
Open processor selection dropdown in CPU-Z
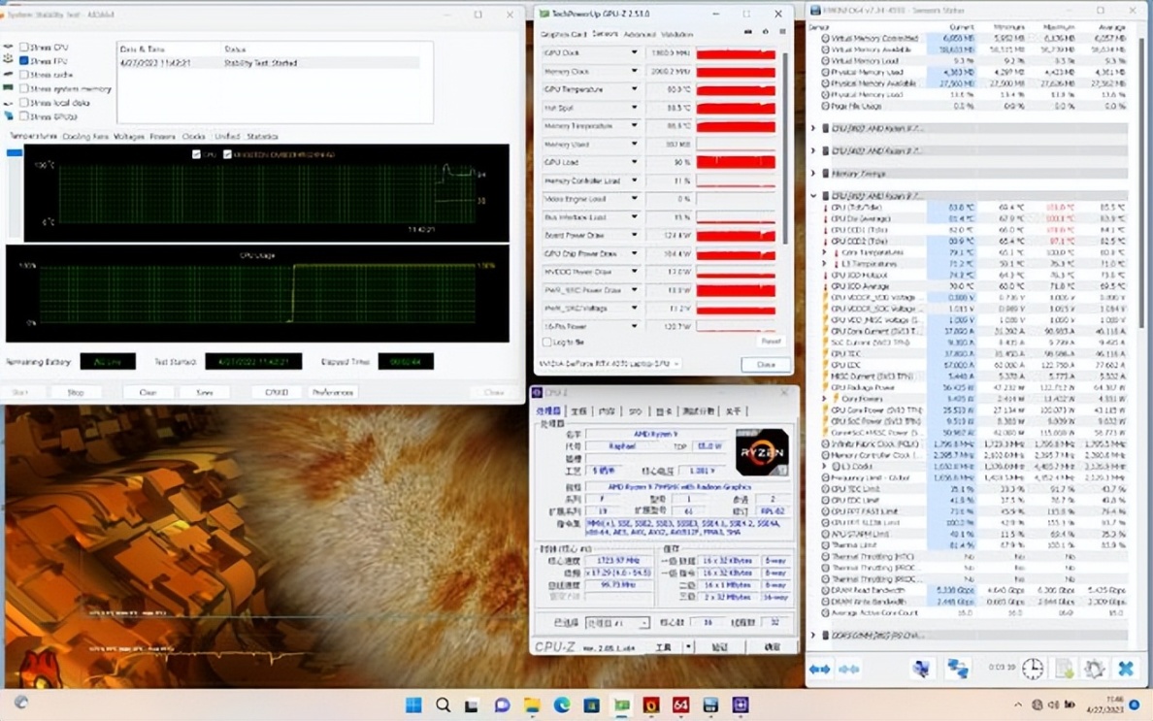pos(617,623)
